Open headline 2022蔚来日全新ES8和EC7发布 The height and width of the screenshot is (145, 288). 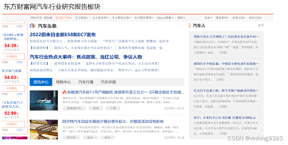63,34
